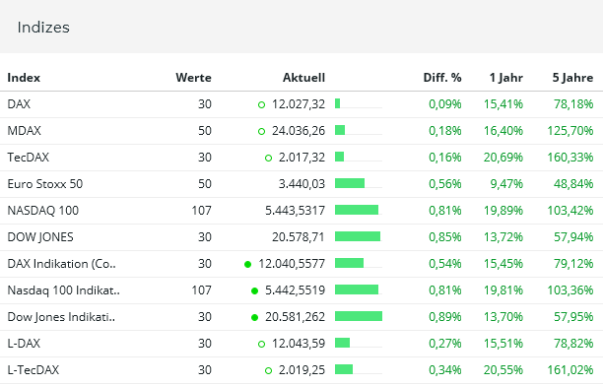Select the 48,84% five-year value

click(573, 184)
